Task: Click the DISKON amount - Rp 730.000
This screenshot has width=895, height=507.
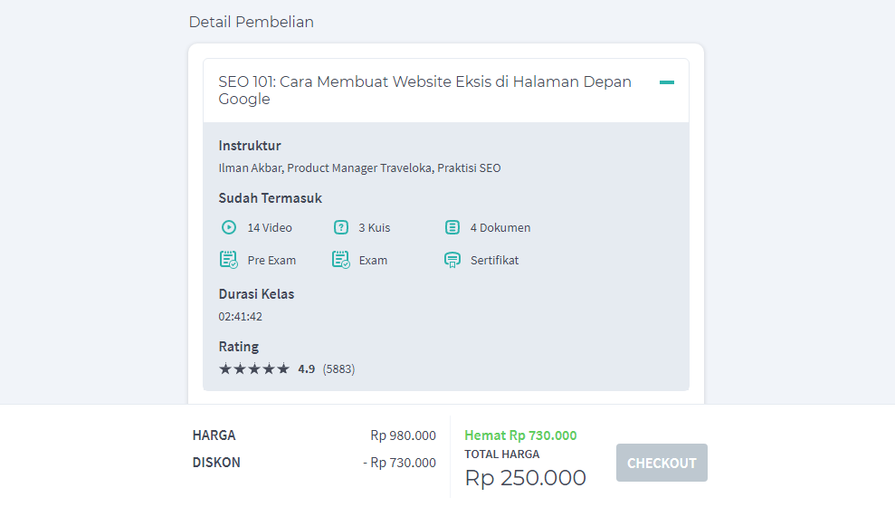Action: click(x=399, y=463)
